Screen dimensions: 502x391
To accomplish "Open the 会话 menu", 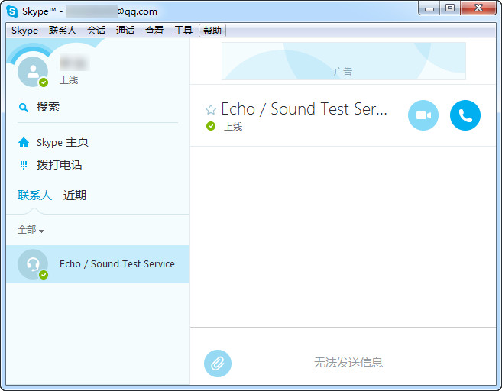I will point(96,31).
